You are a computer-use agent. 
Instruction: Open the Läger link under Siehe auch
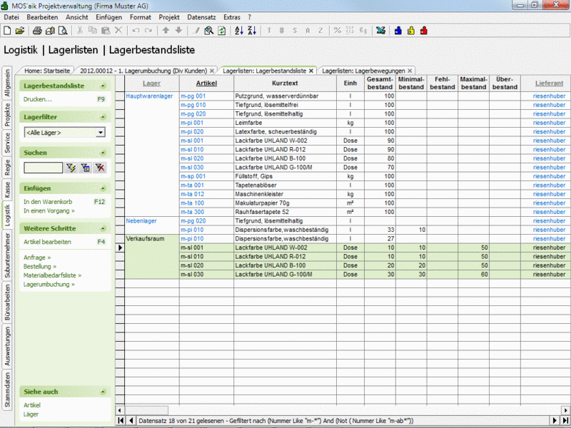[31, 414]
